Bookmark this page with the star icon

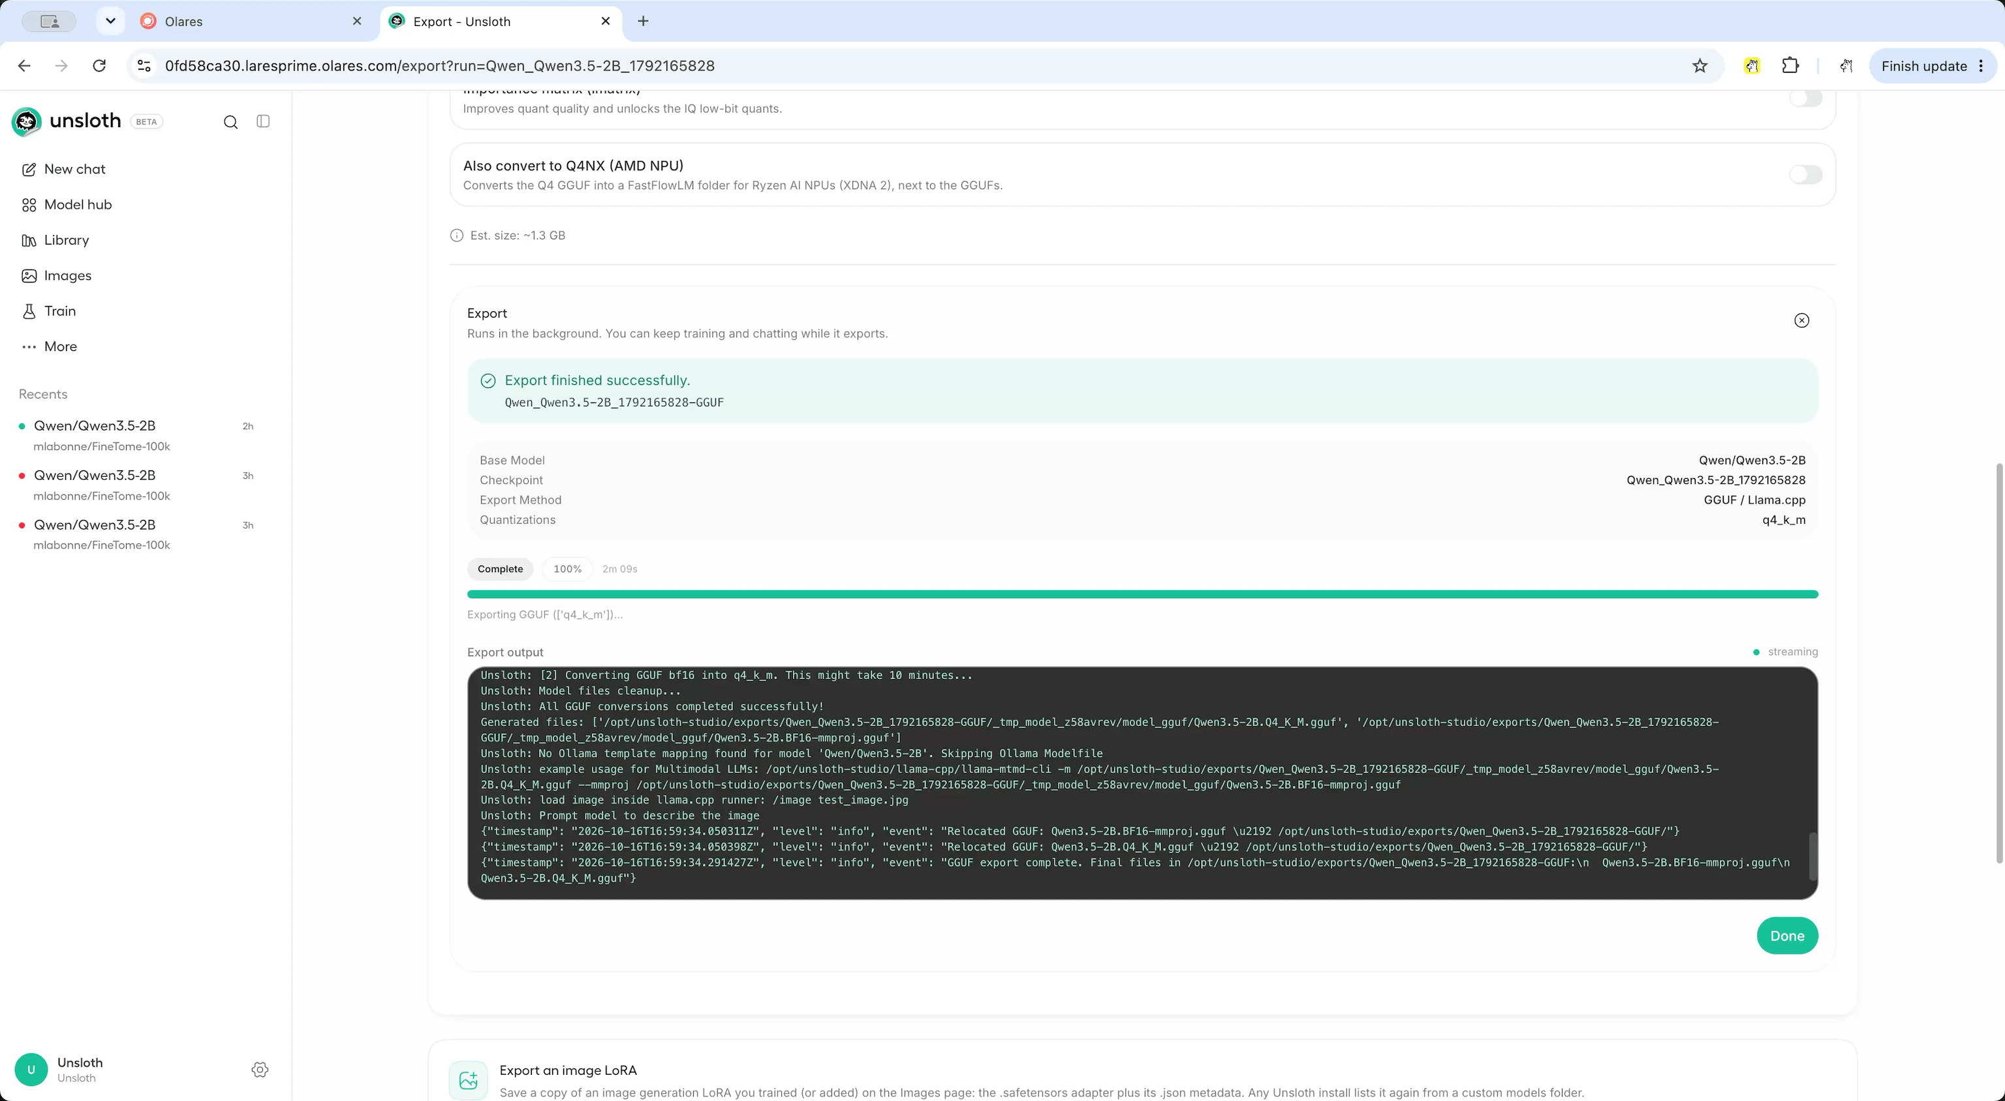click(x=1700, y=66)
